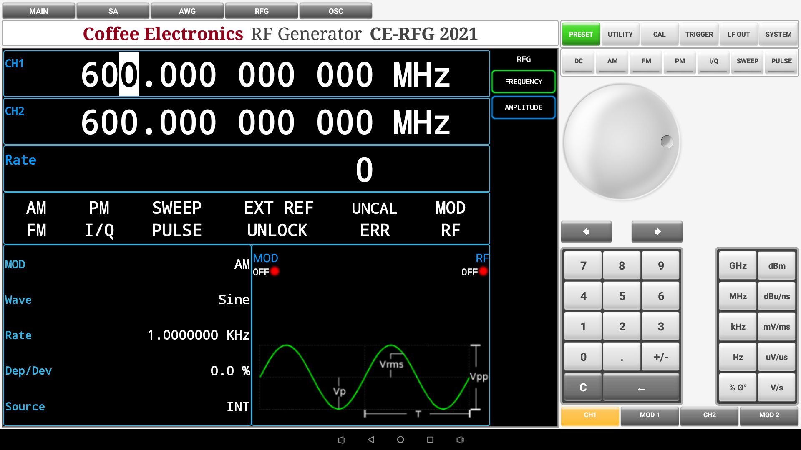Choose the Hz unit key
This screenshot has width=801, height=450.
pos(738,357)
